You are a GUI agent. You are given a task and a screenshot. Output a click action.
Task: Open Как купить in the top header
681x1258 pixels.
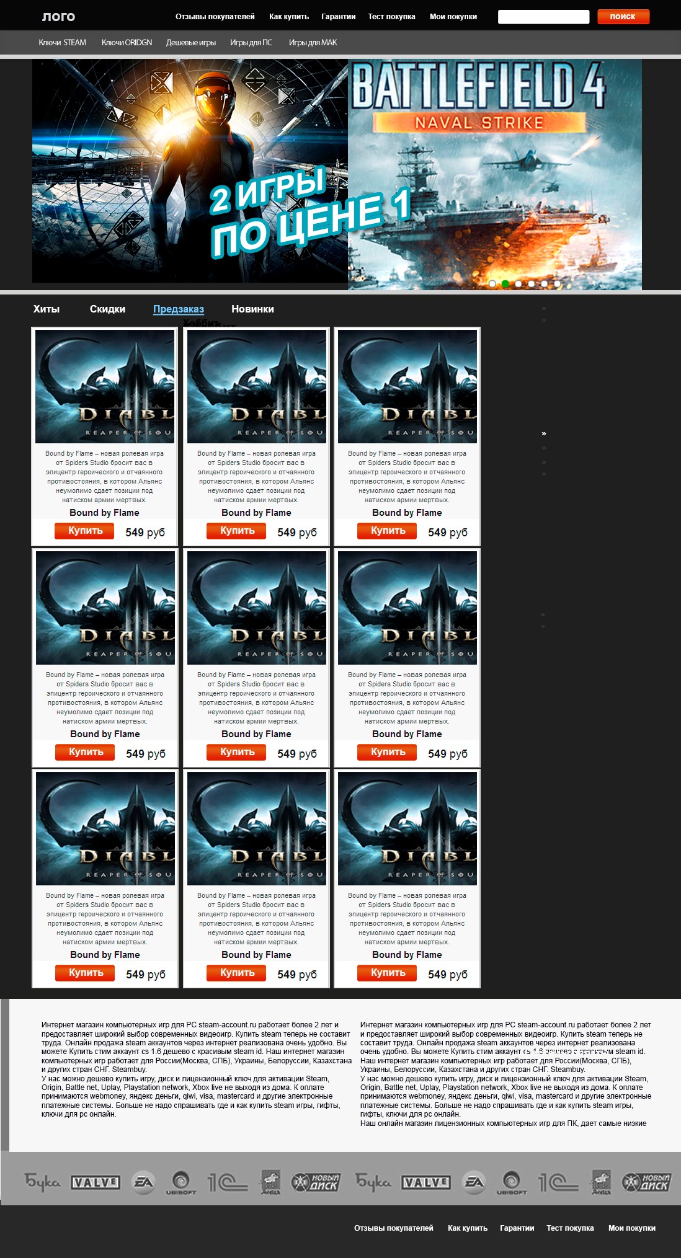(x=289, y=17)
